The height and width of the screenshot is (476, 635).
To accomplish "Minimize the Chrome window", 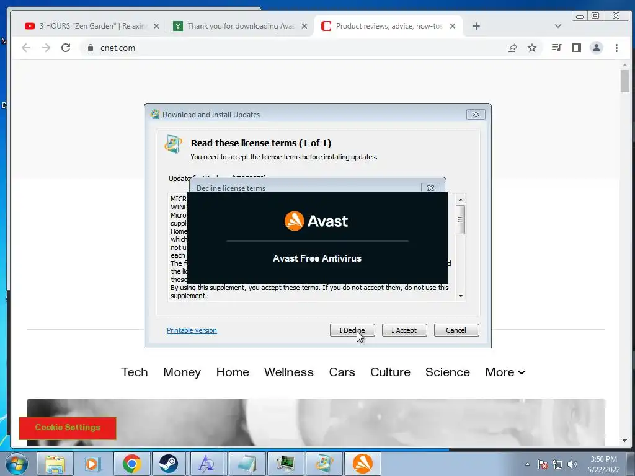I will (580, 16).
